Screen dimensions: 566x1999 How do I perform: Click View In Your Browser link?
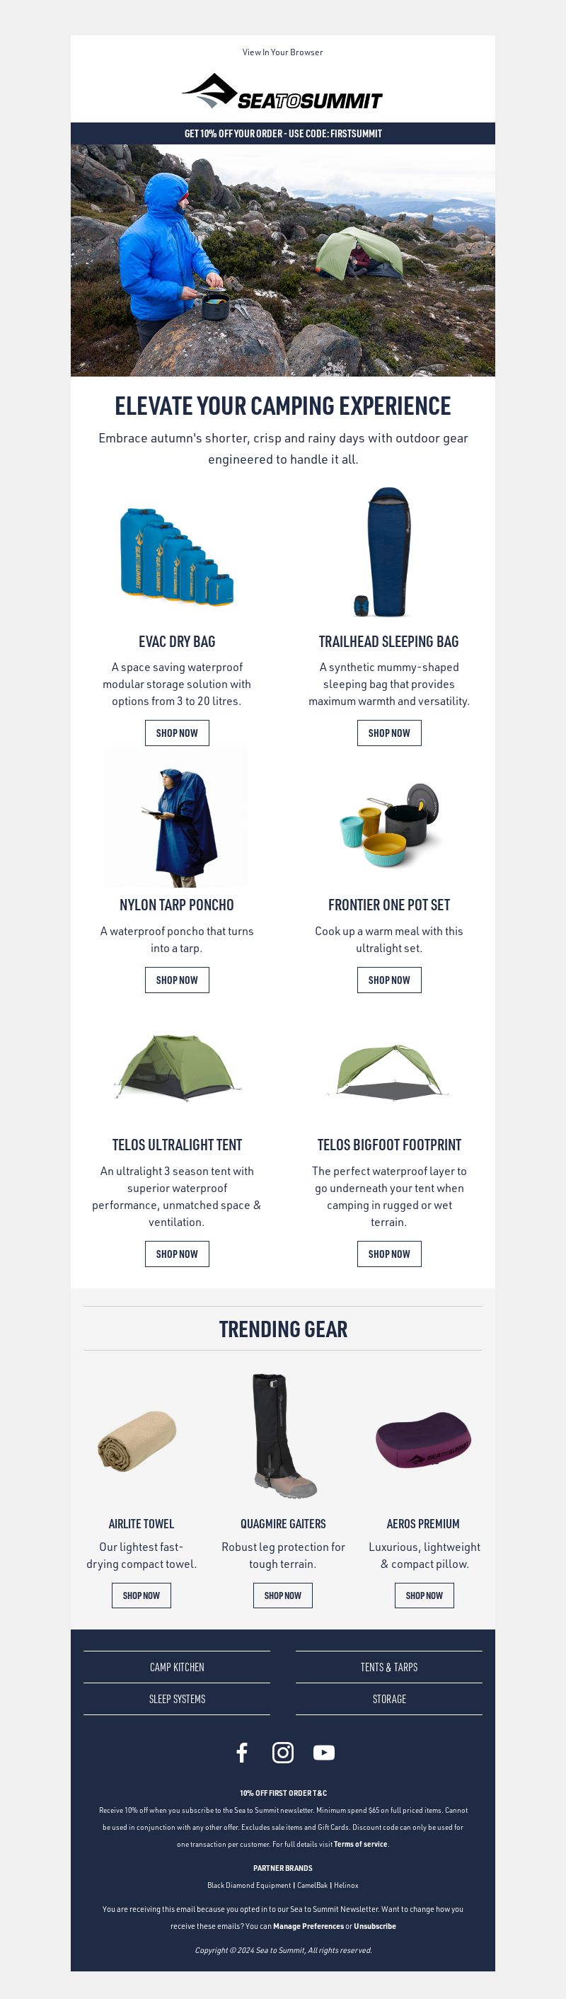click(283, 52)
